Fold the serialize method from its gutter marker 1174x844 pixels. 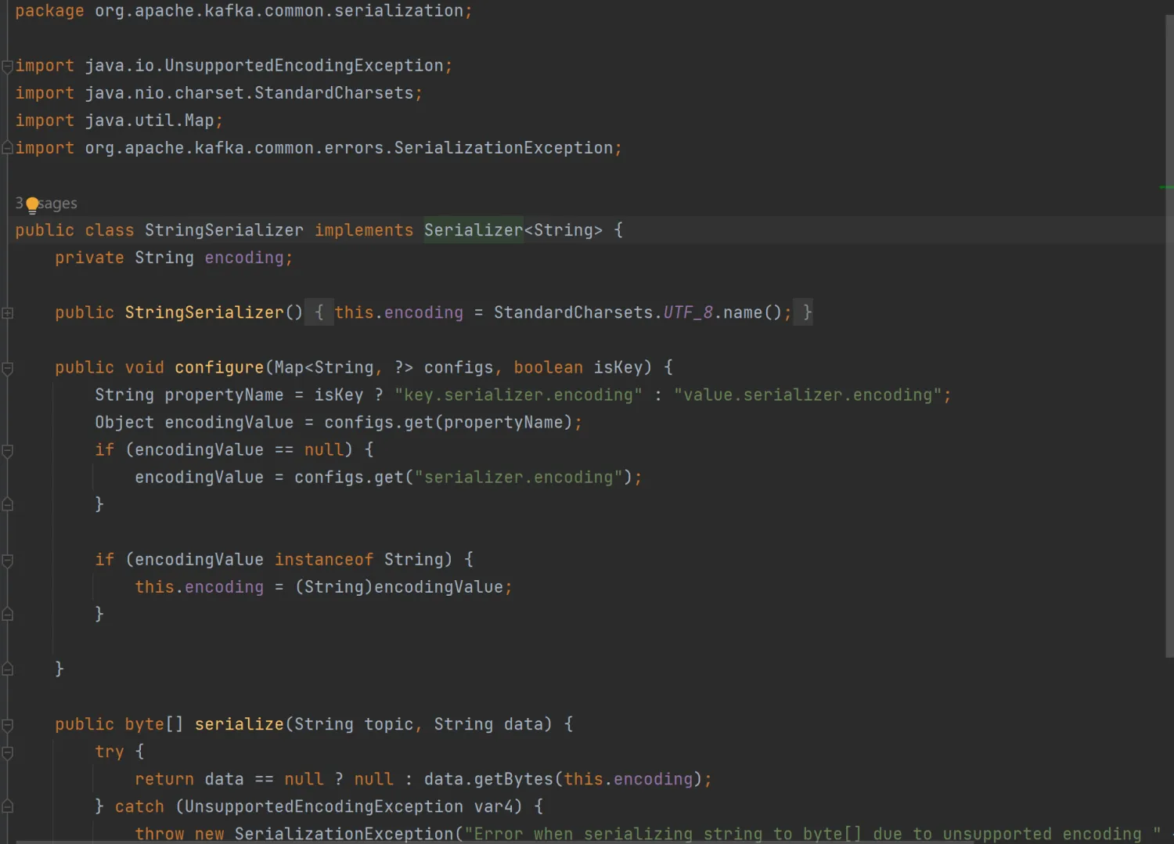coord(8,725)
